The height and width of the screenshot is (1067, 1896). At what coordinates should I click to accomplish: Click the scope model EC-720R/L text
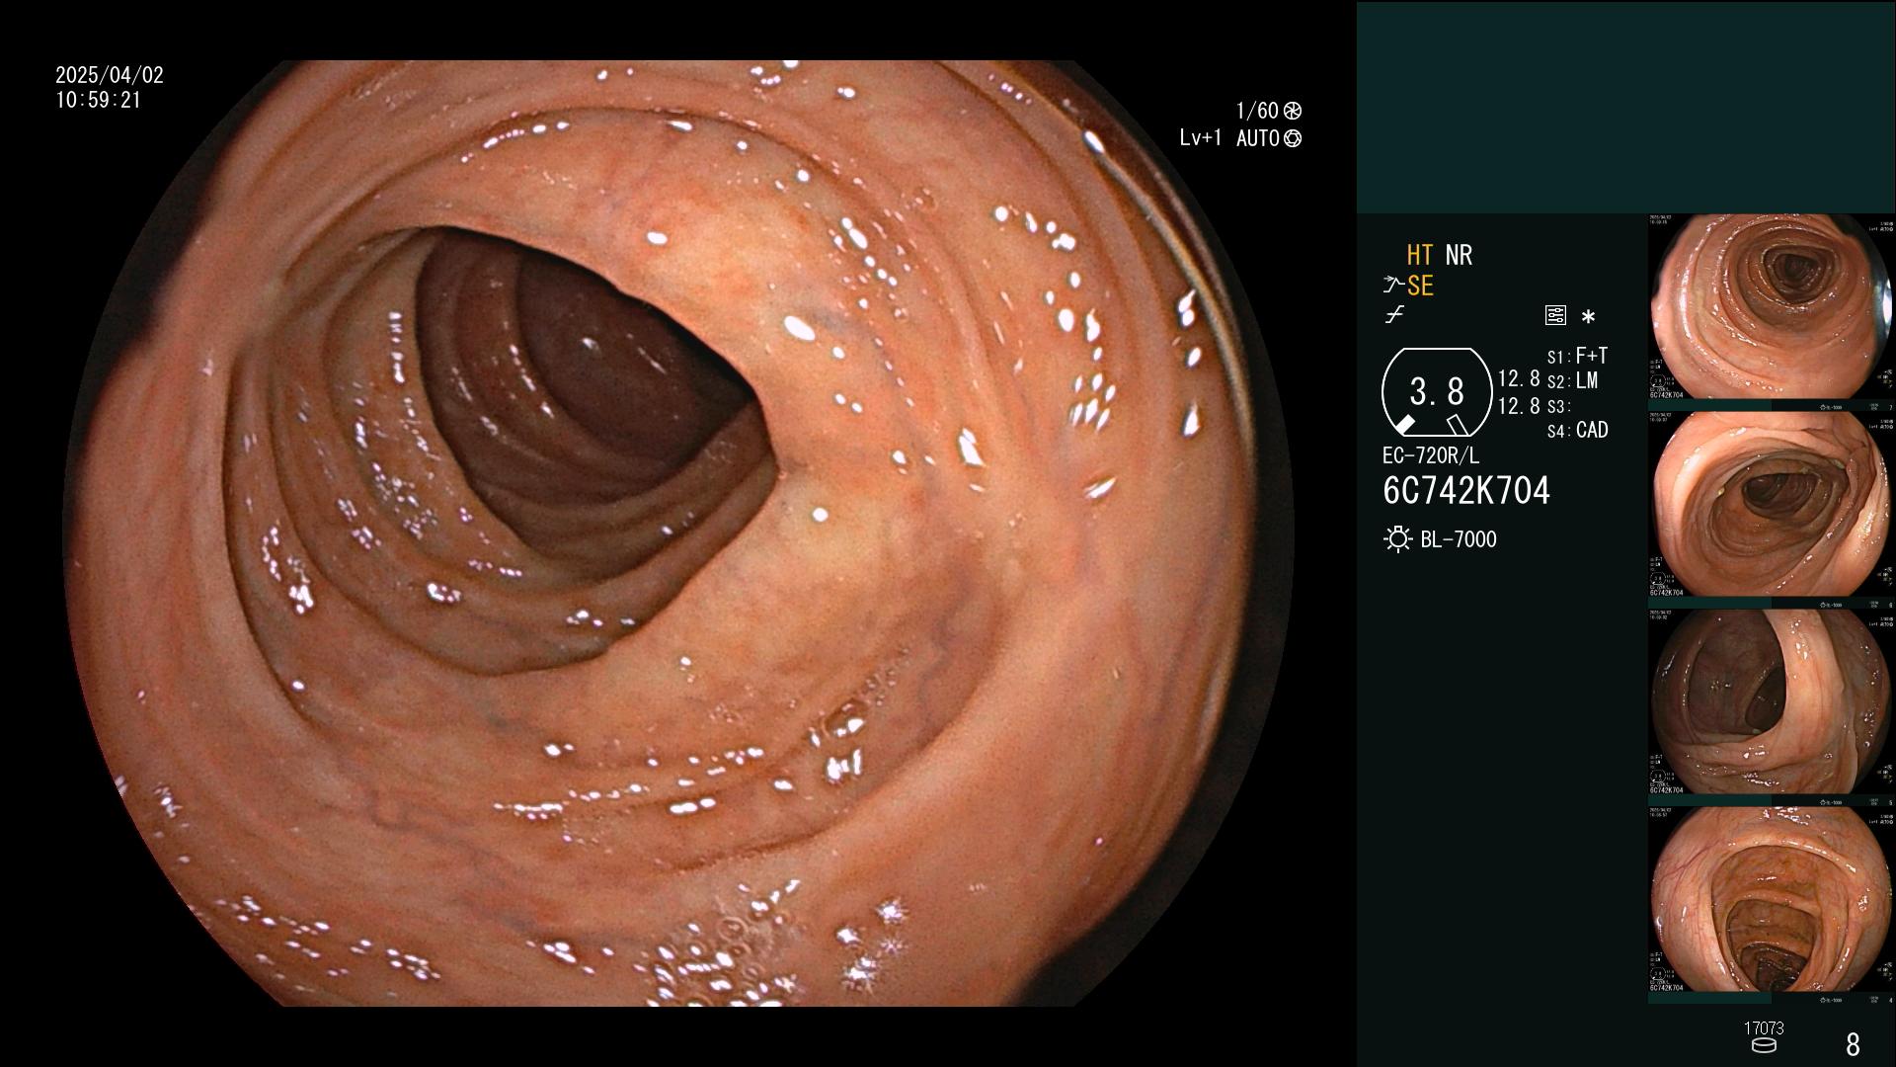pos(1431,456)
